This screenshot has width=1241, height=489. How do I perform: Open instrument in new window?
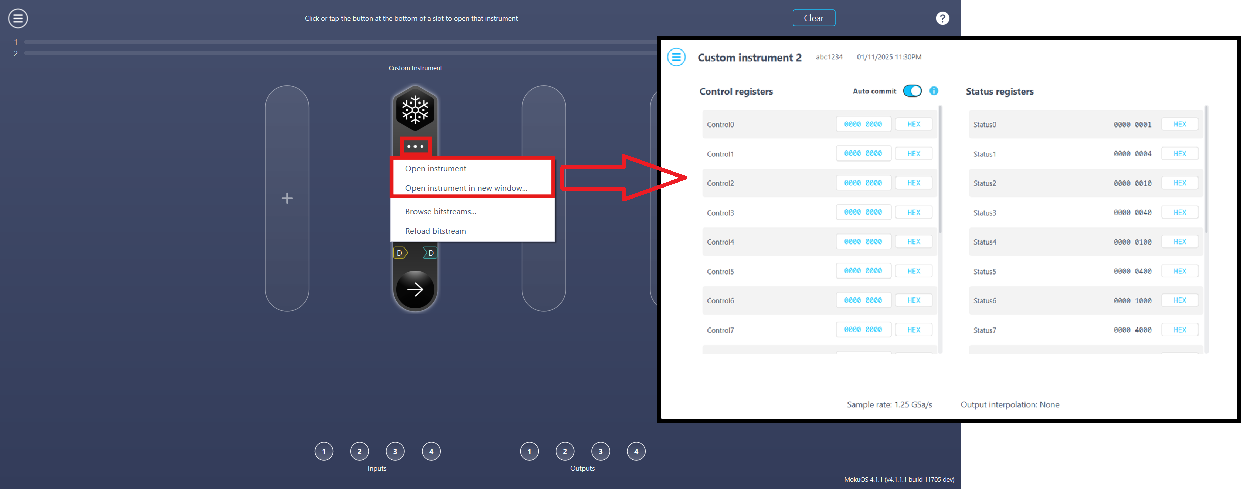466,188
